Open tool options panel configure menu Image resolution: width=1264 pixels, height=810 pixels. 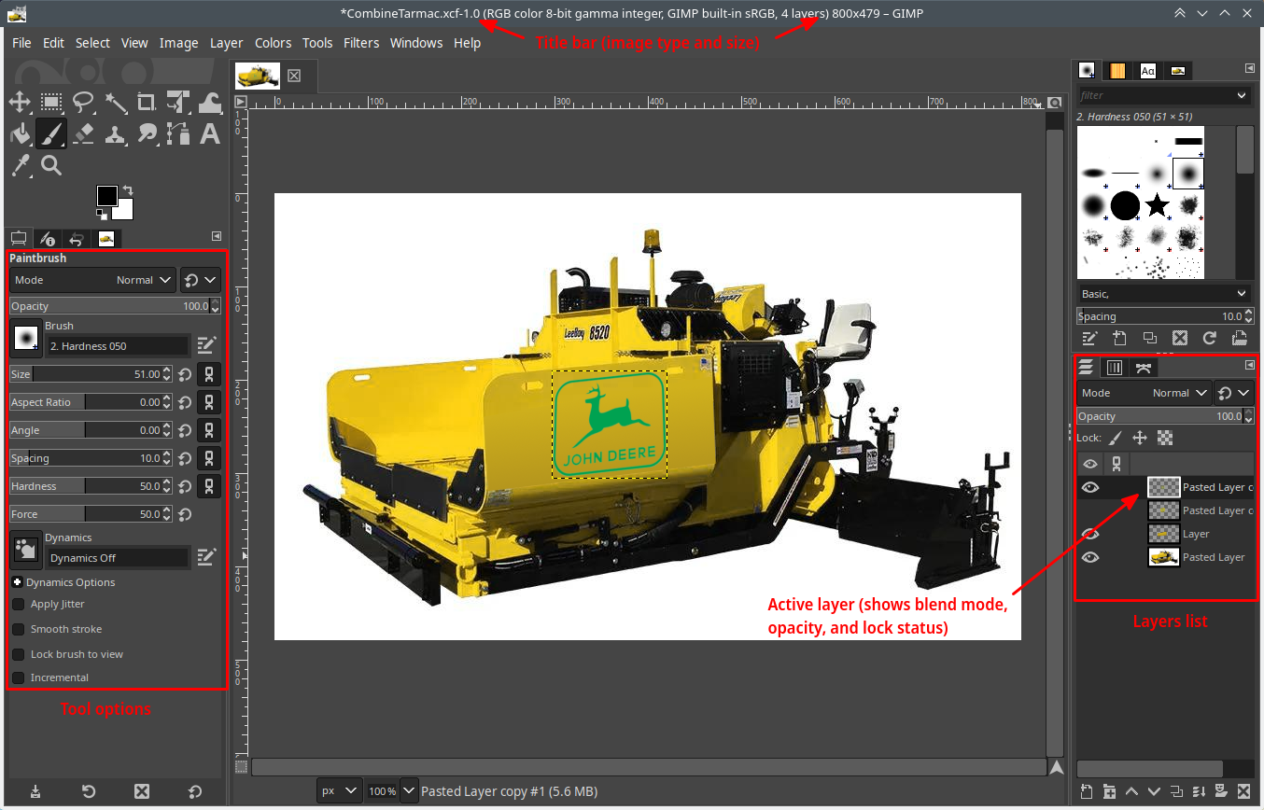coord(217,236)
